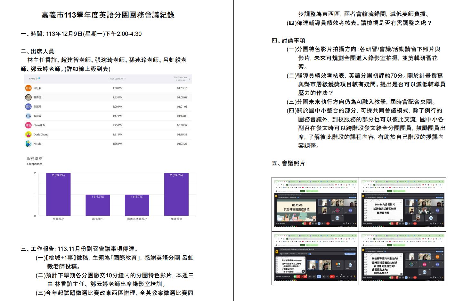Click the 蘭潭國中 purple bar in chart
Screen dimensions: 471x301
[176, 194]
